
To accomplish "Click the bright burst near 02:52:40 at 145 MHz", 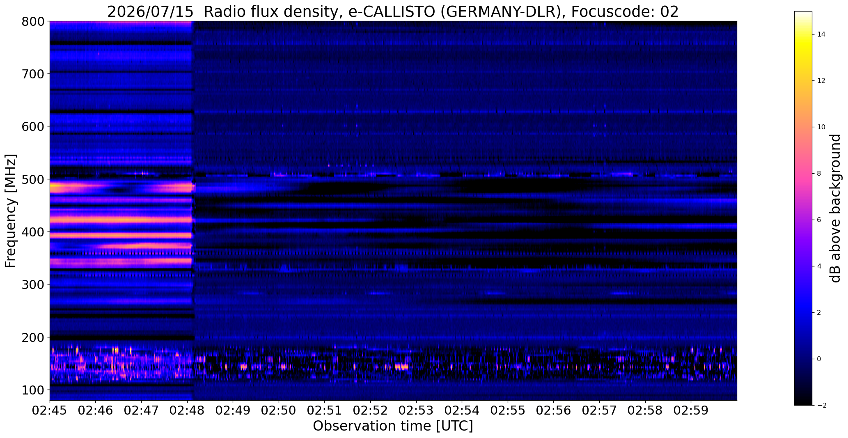I will tap(401, 367).
